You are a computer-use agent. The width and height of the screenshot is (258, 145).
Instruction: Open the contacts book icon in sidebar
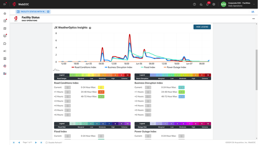5,59
